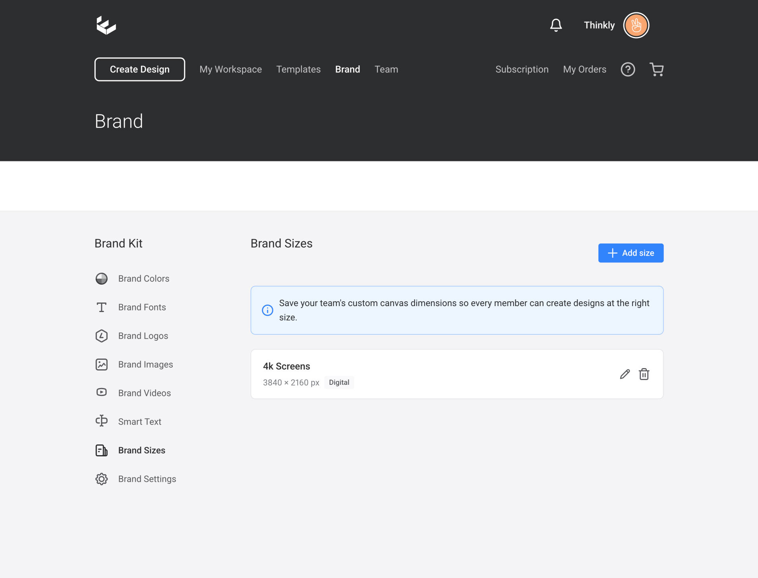Viewport: 758px width, 578px height.
Task: Switch to Templates tab
Action: click(x=298, y=69)
